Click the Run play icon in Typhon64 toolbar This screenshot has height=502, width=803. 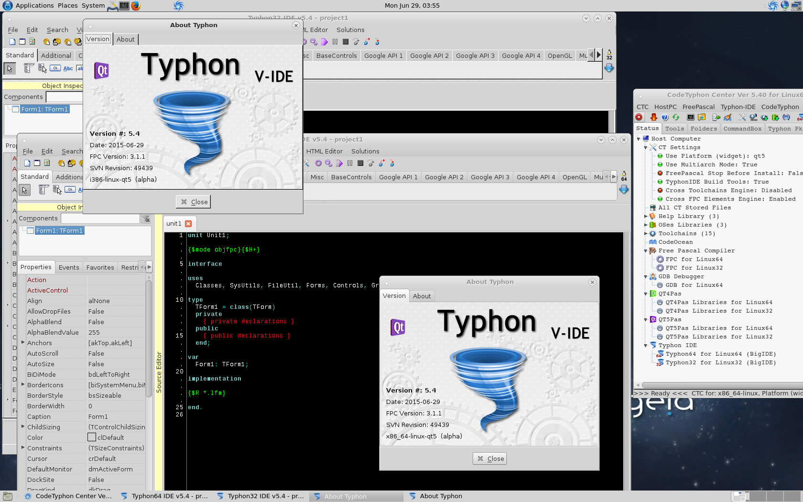pos(339,164)
